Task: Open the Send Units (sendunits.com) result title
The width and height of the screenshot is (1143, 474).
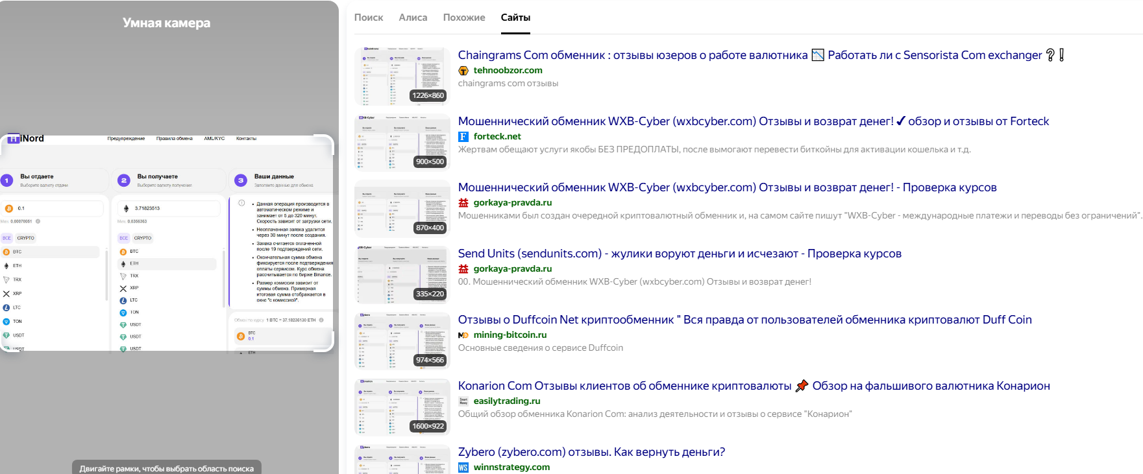Action: pos(680,254)
